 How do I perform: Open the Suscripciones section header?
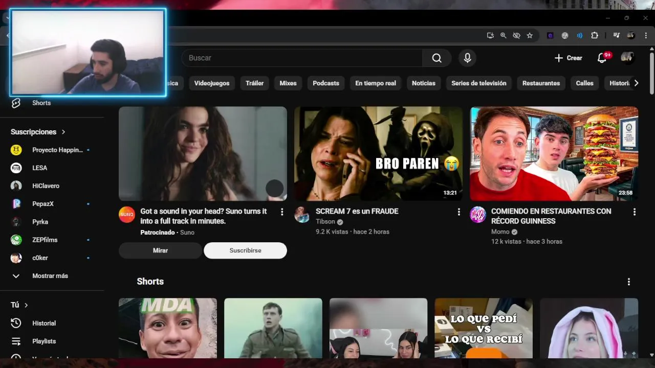tap(38, 132)
